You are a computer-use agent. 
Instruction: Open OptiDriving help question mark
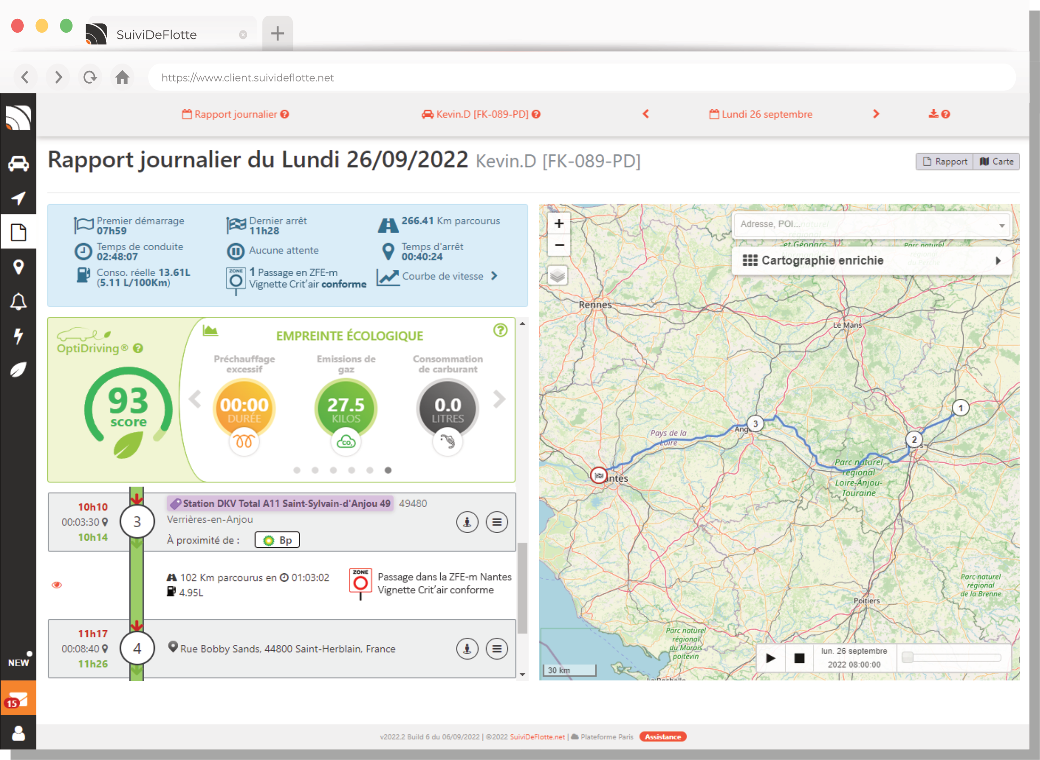(x=138, y=348)
